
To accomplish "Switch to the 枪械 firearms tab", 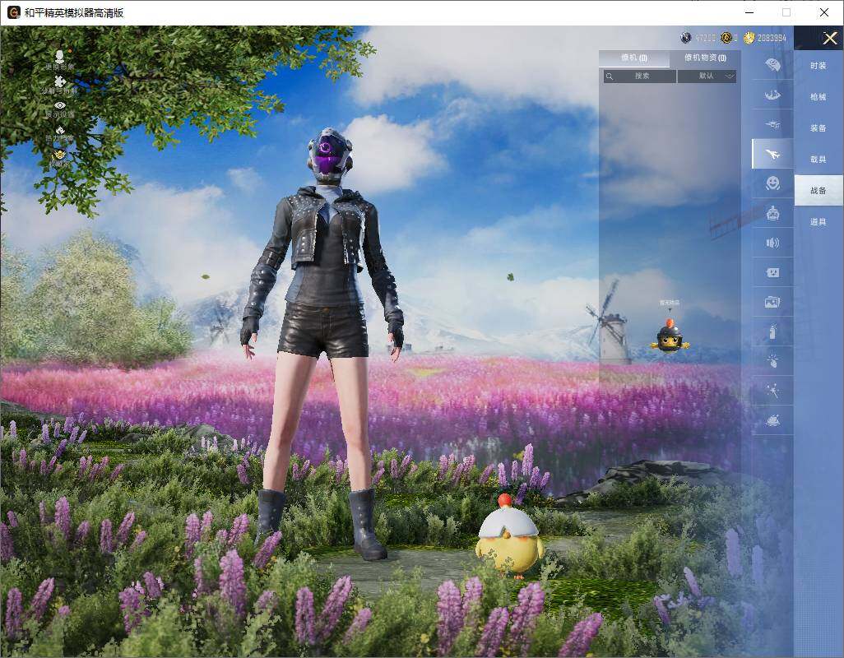I will pyautogui.click(x=818, y=97).
